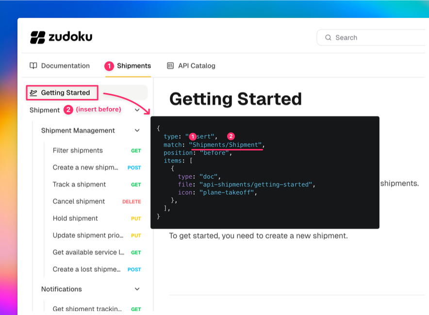Click the zudoku logo icon
The height and width of the screenshot is (315, 429).
pos(37,37)
